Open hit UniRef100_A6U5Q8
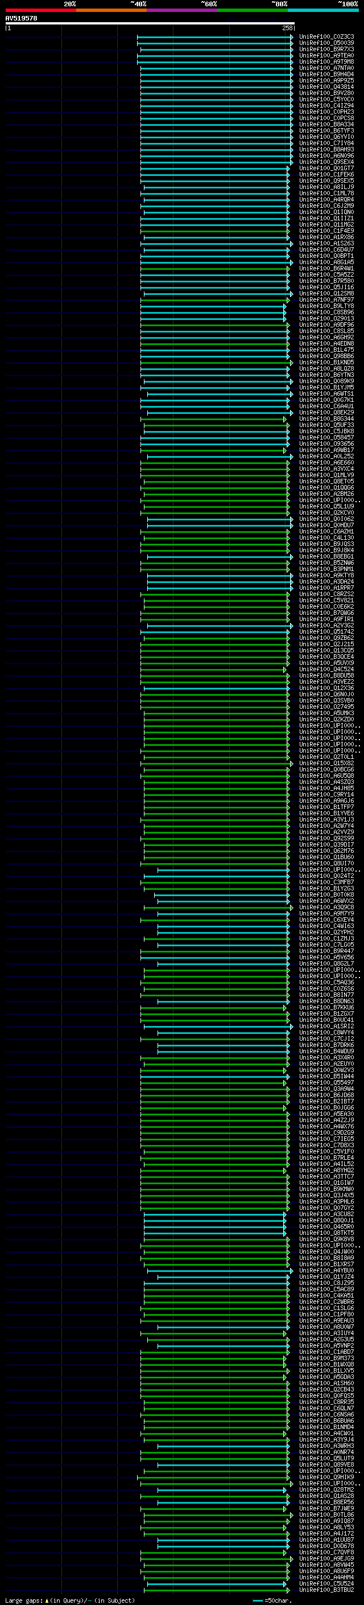This screenshot has width=364, height=1605. [326, 775]
